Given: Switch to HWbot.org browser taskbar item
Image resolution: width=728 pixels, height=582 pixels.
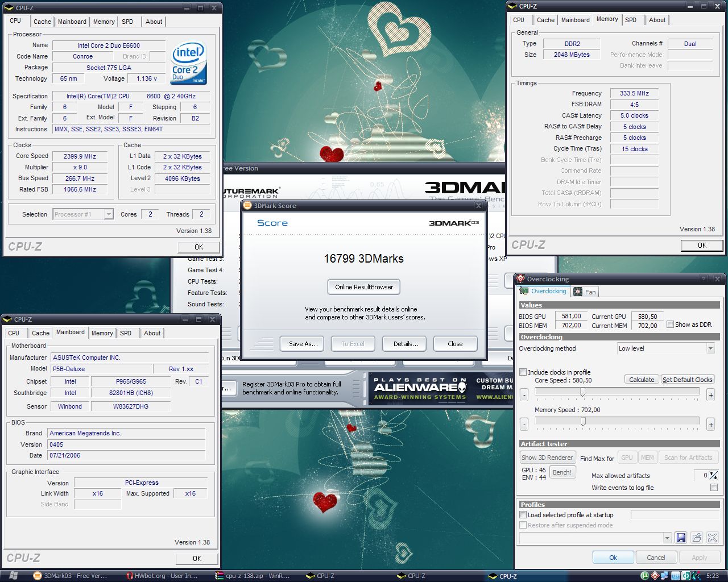Looking at the screenshot, I should pos(162,576).
